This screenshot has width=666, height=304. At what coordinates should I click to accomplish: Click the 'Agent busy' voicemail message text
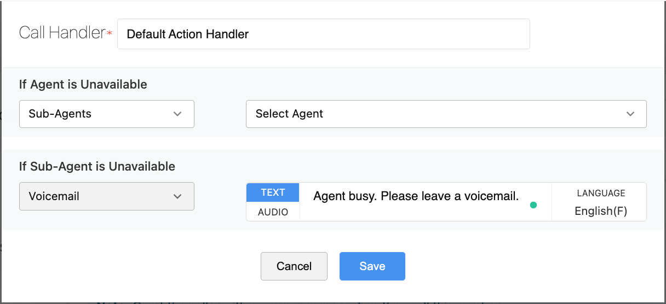[416, 196]
